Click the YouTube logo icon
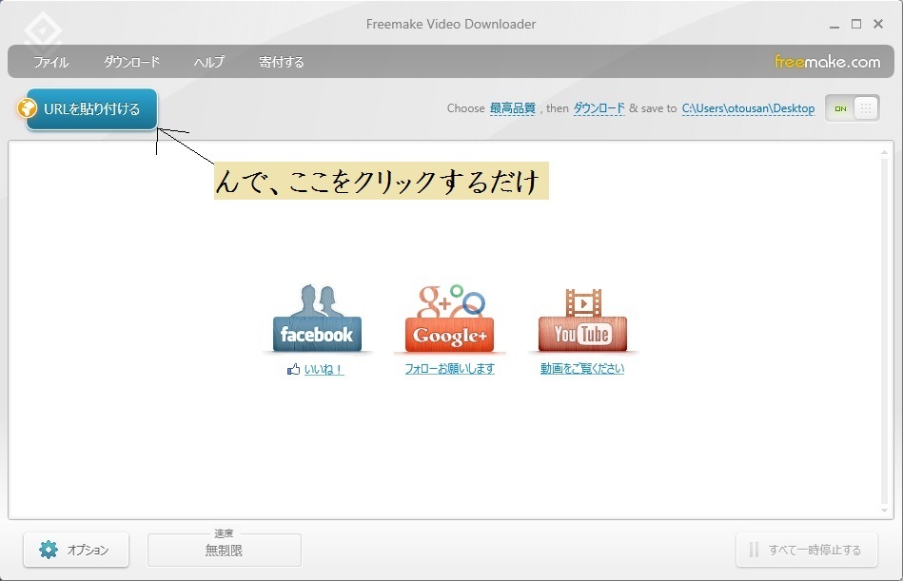903x581 pixels. [582, 320]
